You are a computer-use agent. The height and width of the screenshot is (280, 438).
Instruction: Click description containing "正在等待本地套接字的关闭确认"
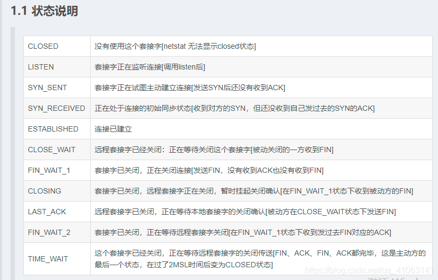246,212
